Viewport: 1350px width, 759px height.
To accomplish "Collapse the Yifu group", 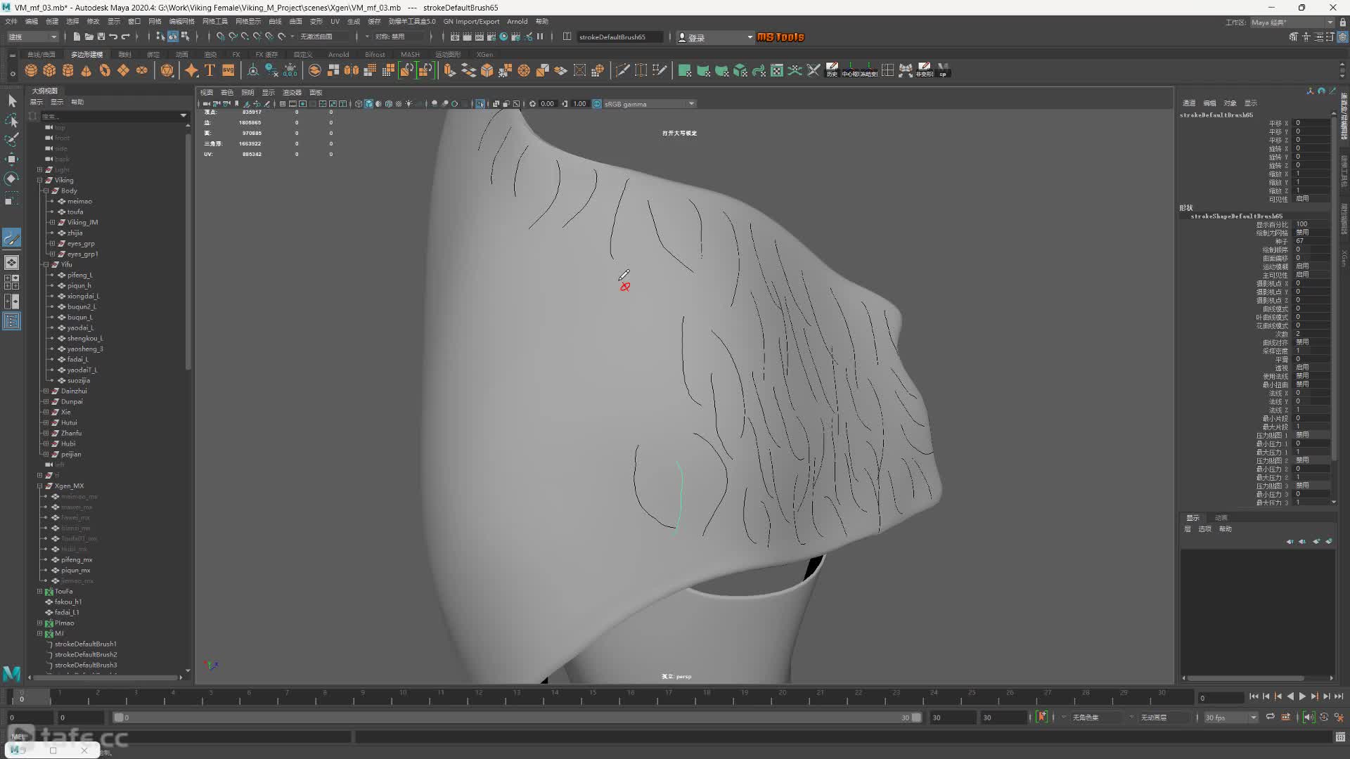I will [x=46, y=265].
